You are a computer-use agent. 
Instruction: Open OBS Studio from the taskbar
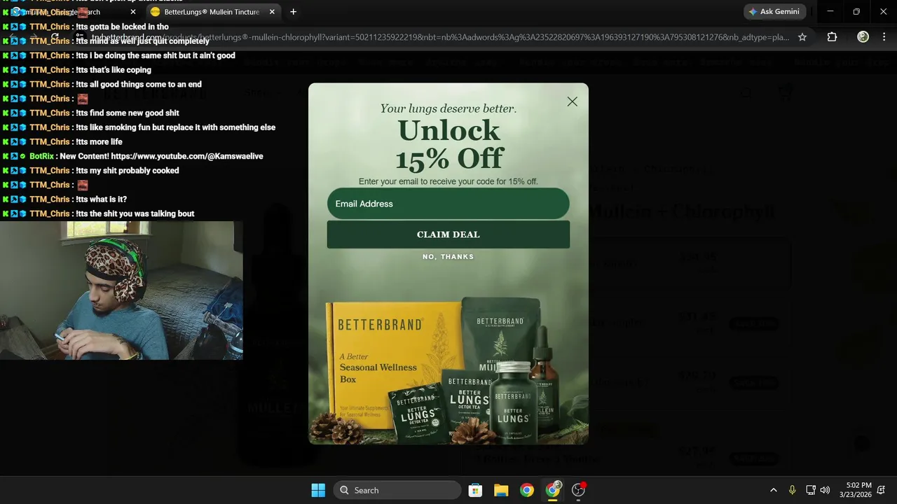[x=579, y=490]
